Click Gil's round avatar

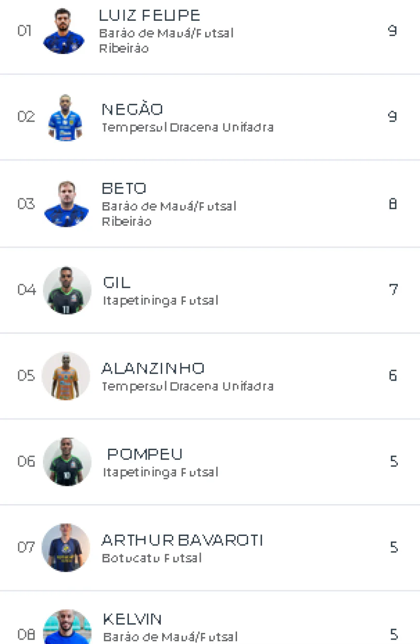pos(67,290)
